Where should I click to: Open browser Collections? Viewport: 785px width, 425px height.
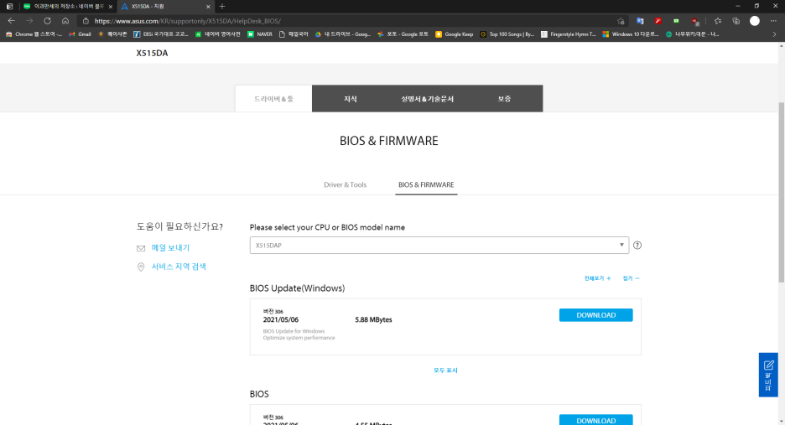(x=736, y=21)
